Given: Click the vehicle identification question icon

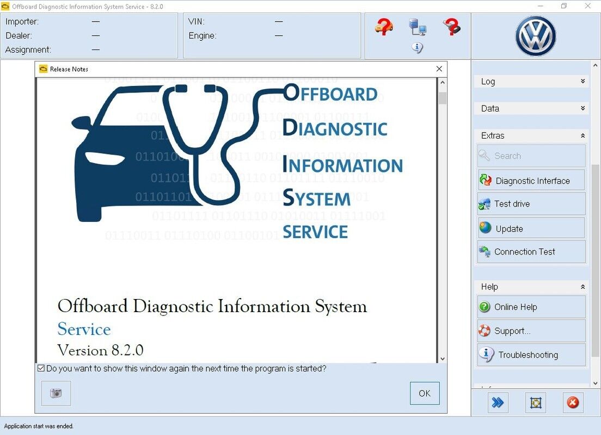Looking at the screenshot, I should (x=383, y=27).
